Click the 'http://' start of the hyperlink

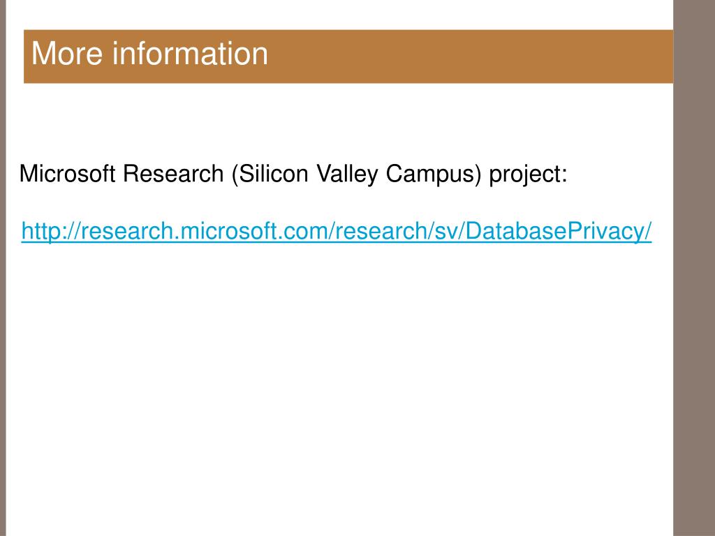[50, 231]
